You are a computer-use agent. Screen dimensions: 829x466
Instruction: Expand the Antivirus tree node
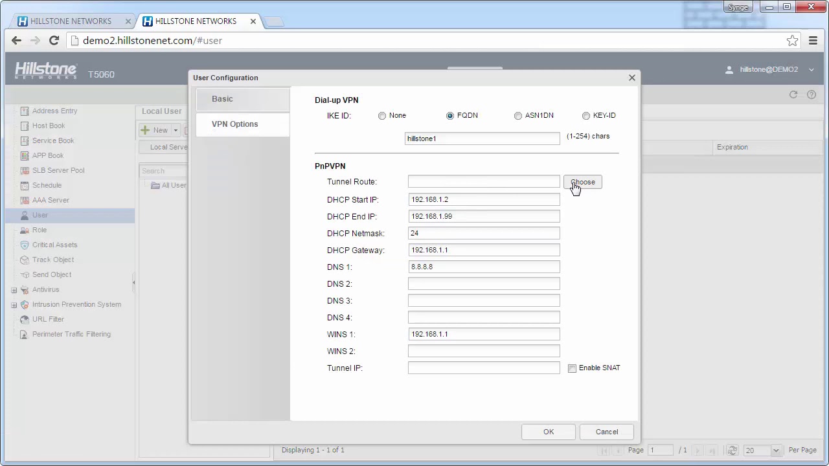pyautogui.click(x=14, y=289)
